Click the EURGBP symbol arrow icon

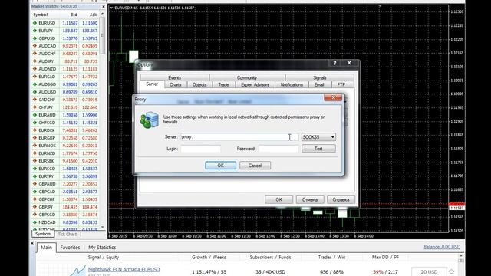pyautogui.click(x=35, y=138)
